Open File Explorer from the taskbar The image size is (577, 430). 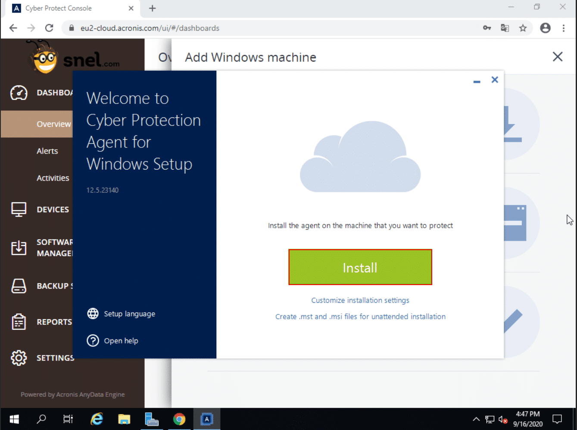124,419
